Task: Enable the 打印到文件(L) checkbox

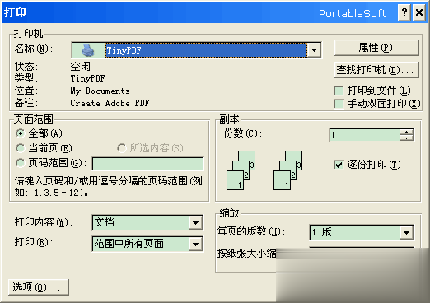Action: (339, 91)
